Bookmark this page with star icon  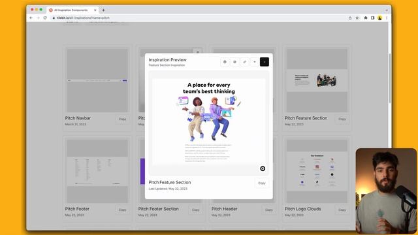coord(357,18)
